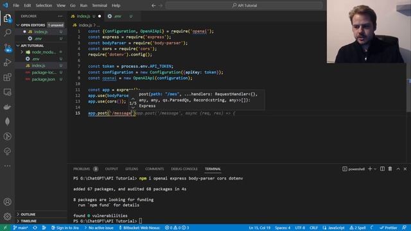Click Sign in to Jira
The image size is (411, 231).
[x=65, y=228]
